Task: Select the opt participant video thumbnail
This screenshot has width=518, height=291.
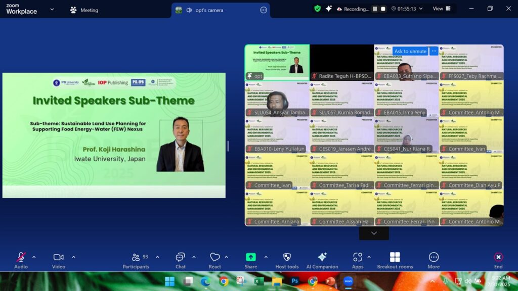Action: pyautogui.click(x=277, y=62)
